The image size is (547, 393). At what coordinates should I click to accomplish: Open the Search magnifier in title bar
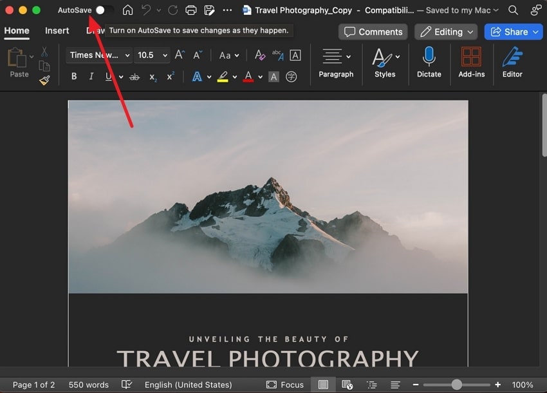click(x=513, y=10)
